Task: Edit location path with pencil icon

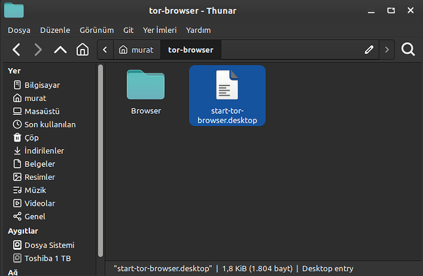Action: click(x=369, y=50)
